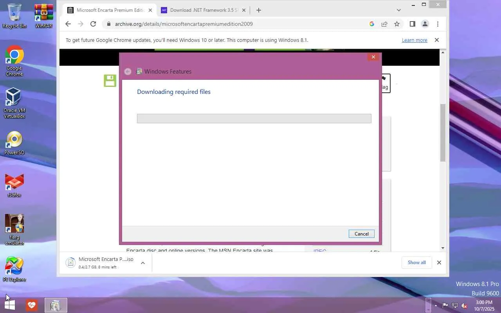The width and height of the screenshot is (501, 313).
Task: Click the Windows Features progress bar
Action: pos(254,119)
